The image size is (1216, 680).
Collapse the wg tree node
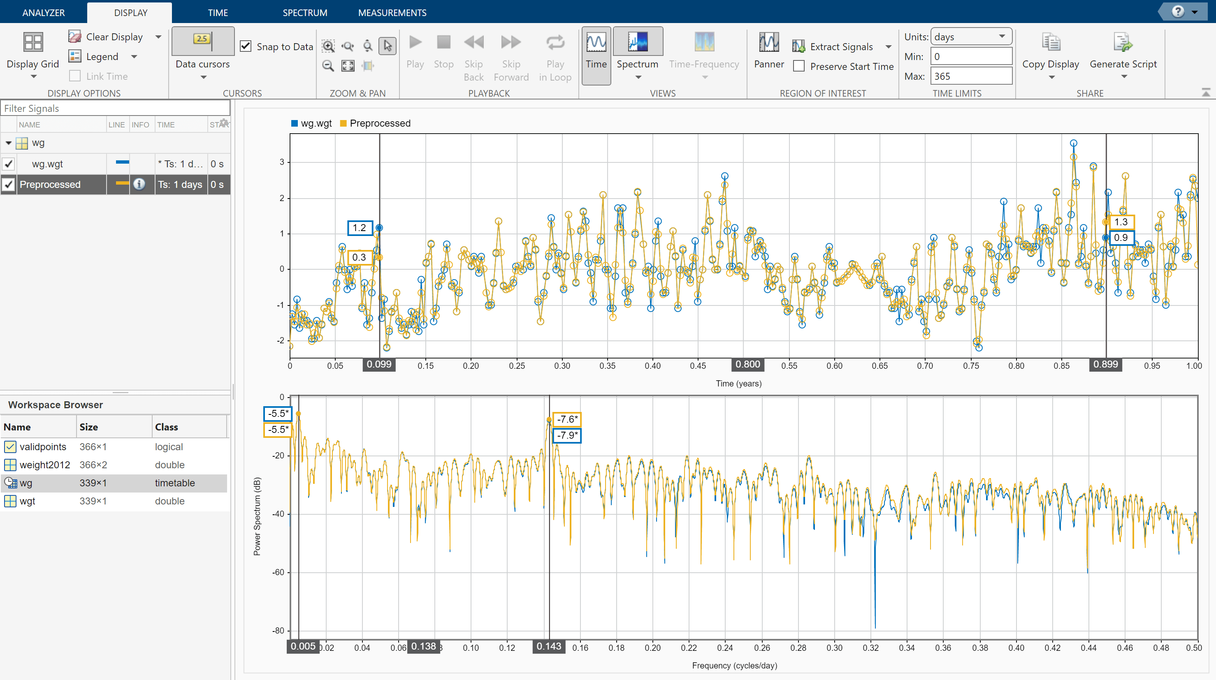click(9, 143)
